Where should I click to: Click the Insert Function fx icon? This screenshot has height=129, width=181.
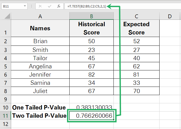pyautogui.click(x=59, y=6)
